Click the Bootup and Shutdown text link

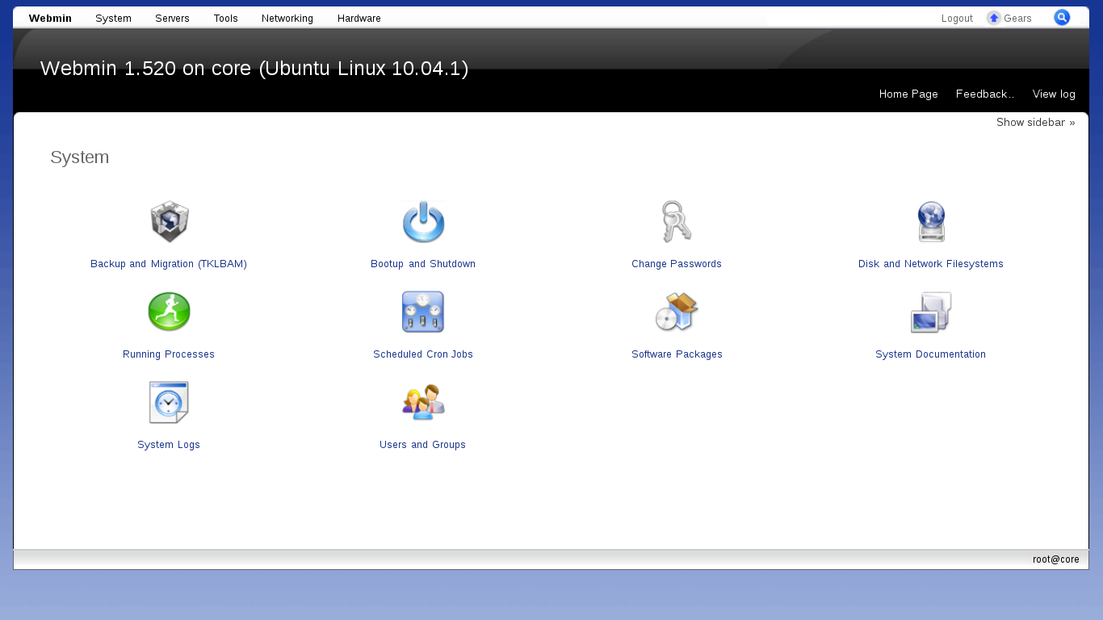[423, 264]
